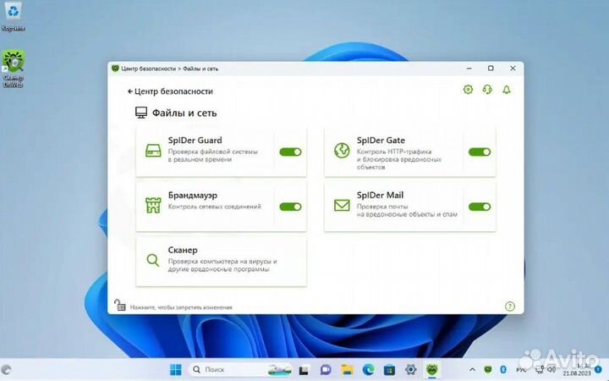
Task: Open Сканер Dr.Web desktop shortcut
Action: 14,69
